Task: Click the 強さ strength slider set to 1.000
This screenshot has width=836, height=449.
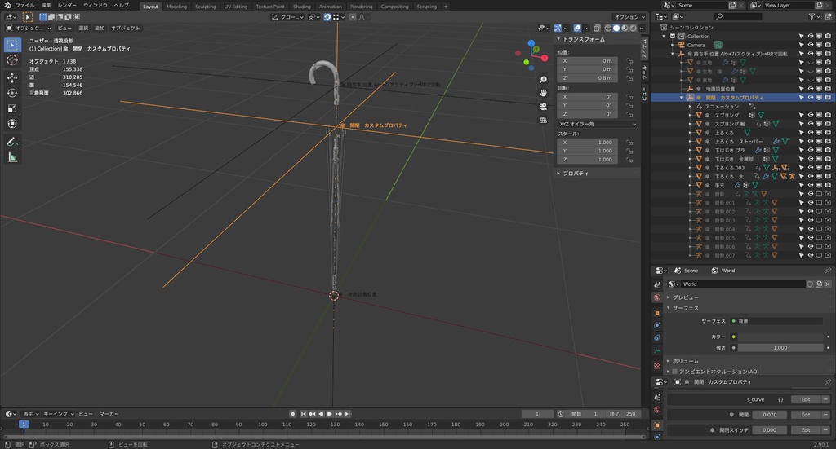Action: pyautogui.click(x=780, y=347)
